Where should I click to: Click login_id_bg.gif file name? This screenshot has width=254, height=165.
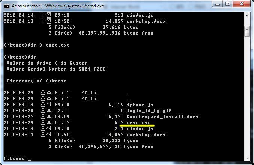149,111
